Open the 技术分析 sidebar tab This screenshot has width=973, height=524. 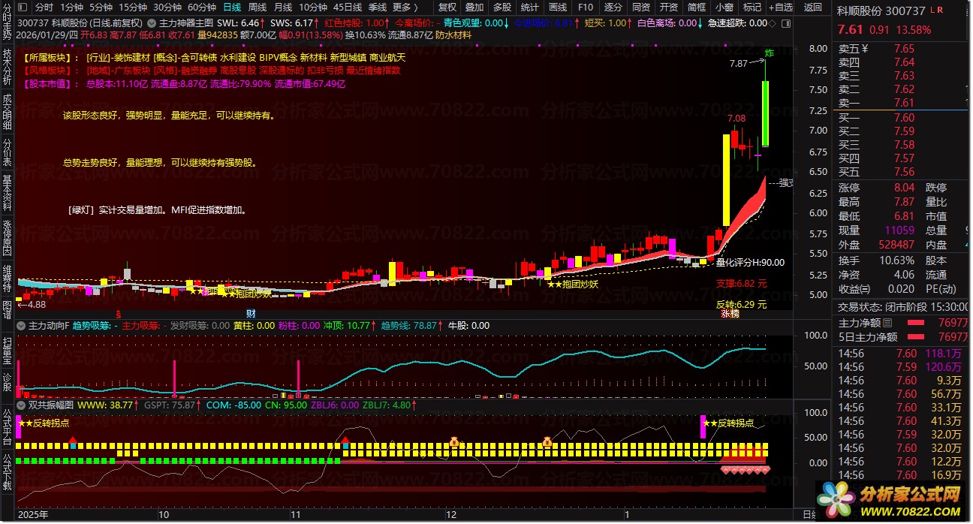[x=8, y=68]
